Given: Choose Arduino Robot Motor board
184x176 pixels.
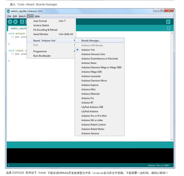Looking at the screenshot, I should (x=99, y=129).
